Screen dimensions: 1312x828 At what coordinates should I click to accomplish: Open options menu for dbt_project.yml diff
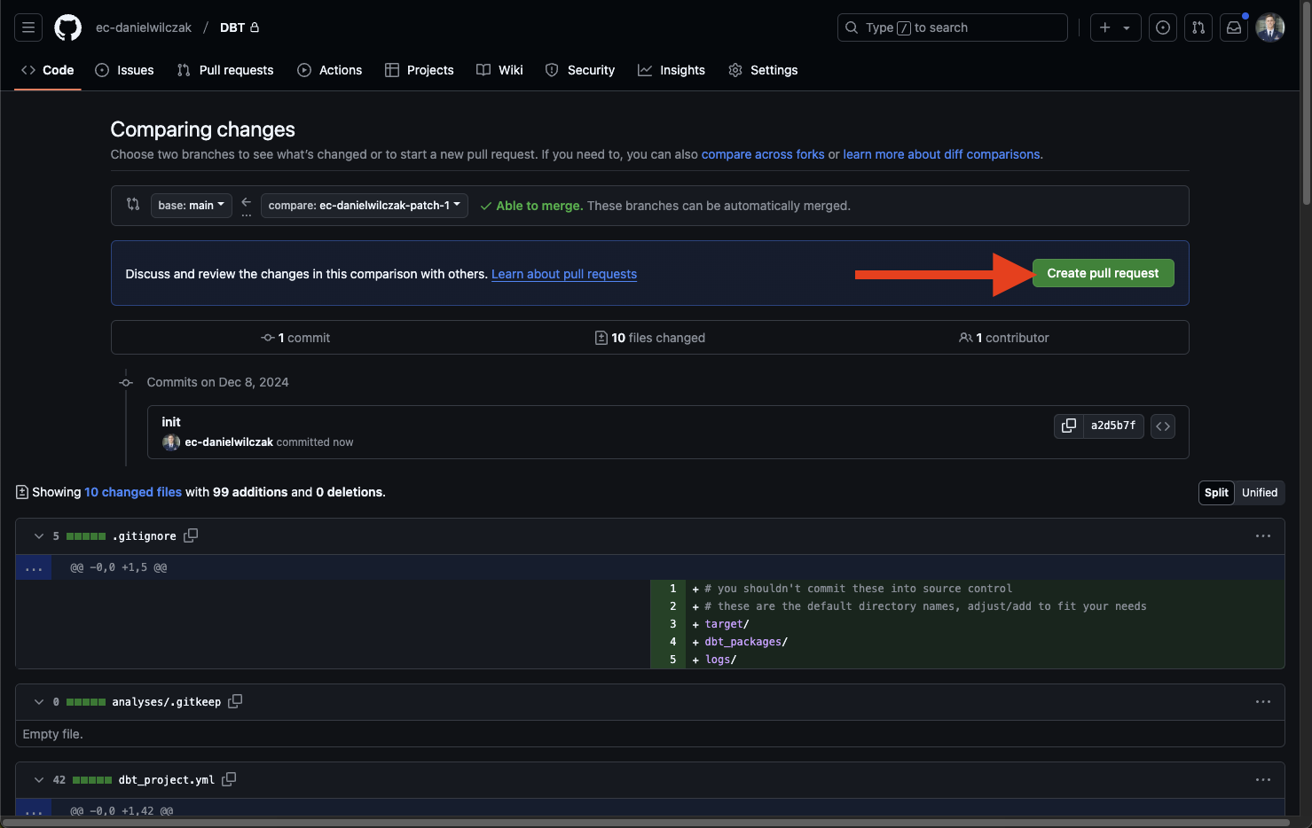point(1263,780)
